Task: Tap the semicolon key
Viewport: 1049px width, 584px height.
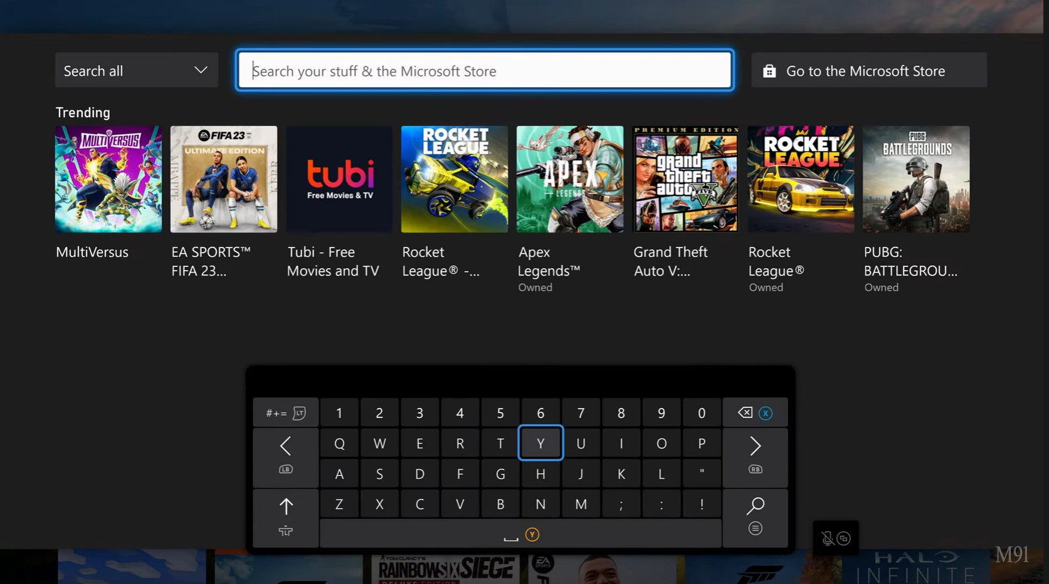Action: click(621, 504)
